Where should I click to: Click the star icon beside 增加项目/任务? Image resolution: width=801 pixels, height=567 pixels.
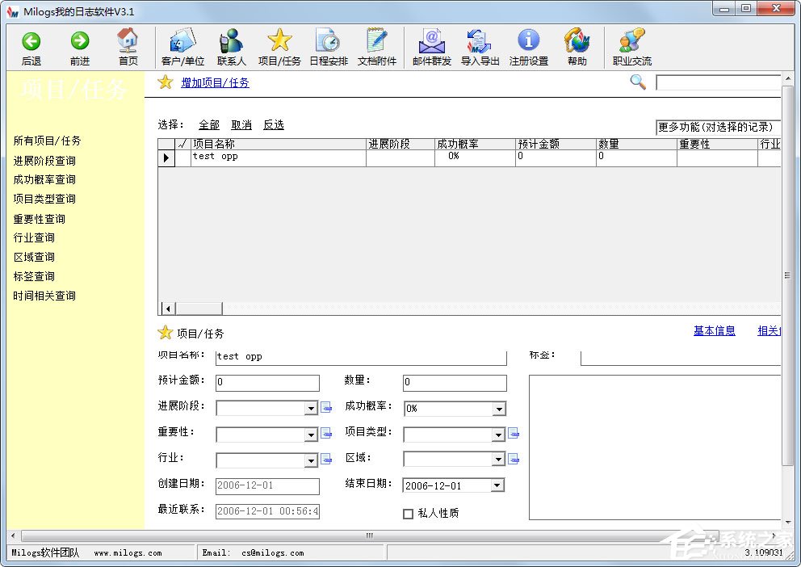coord(165,82)
